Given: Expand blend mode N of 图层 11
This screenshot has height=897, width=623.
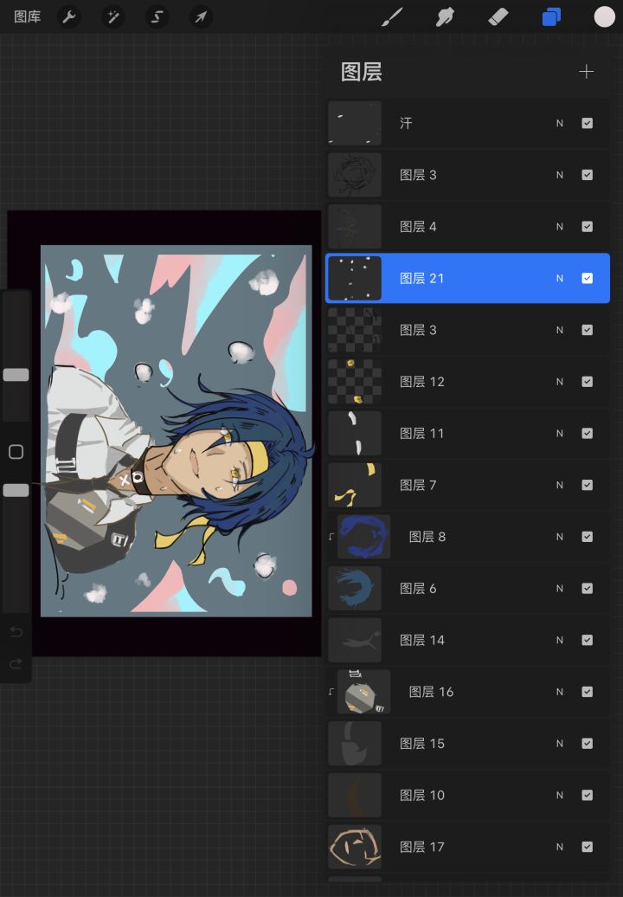Looking at the screenshot, I should point(560,433).
